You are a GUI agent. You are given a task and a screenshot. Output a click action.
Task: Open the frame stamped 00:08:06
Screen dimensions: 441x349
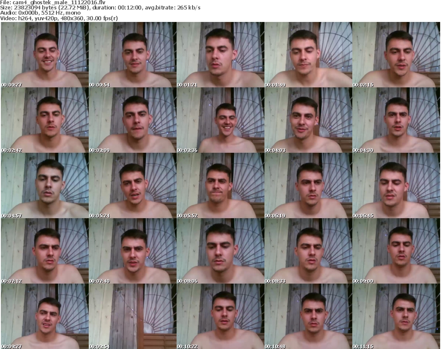220,251
